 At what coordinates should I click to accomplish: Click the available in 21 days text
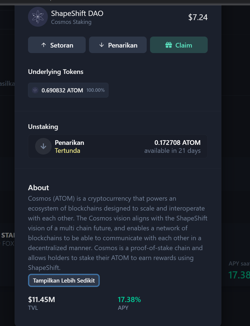tap(173, 151)
